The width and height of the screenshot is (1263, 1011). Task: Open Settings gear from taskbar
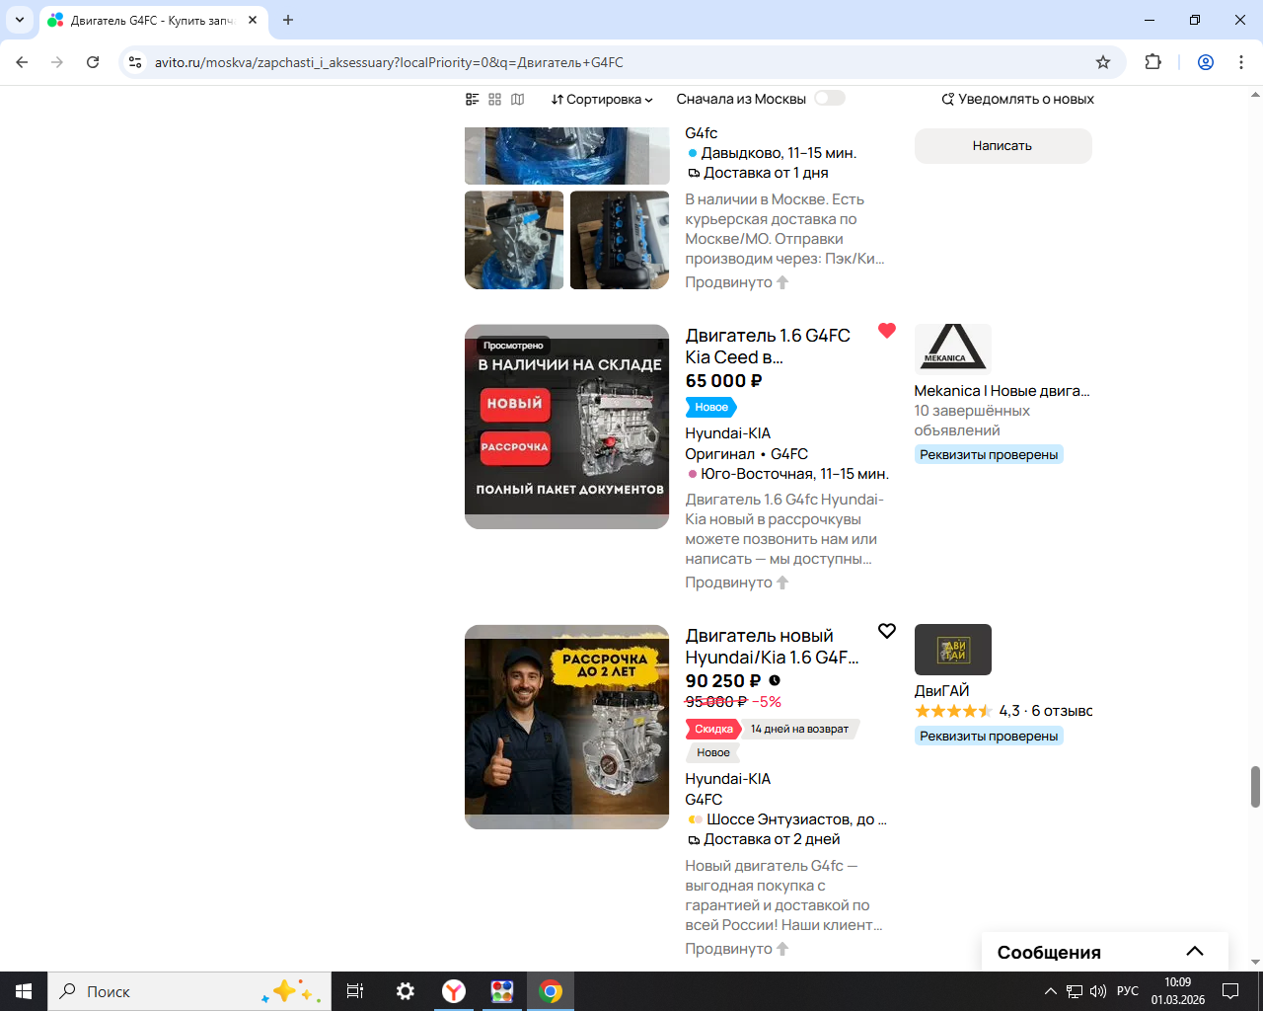click(405, 991)
